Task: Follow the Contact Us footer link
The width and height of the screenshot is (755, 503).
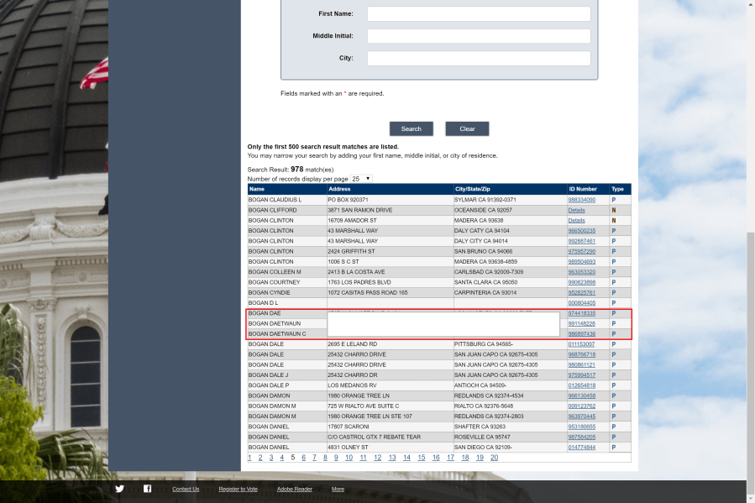Action: [186, 489]
